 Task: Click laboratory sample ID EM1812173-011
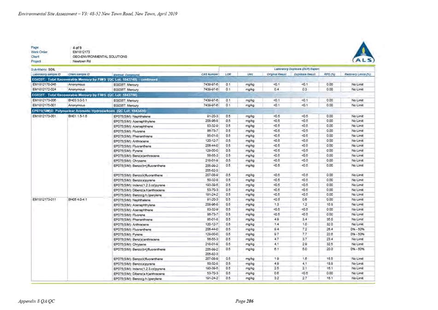pos(44,200)
